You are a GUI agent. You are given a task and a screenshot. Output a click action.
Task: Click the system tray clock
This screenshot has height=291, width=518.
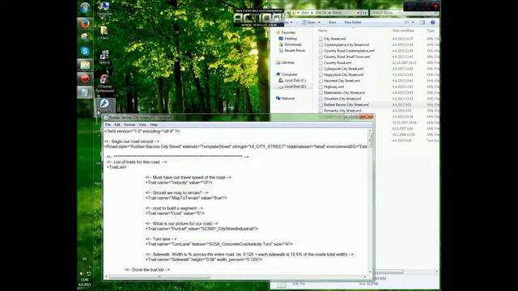[x=84, y=282]
